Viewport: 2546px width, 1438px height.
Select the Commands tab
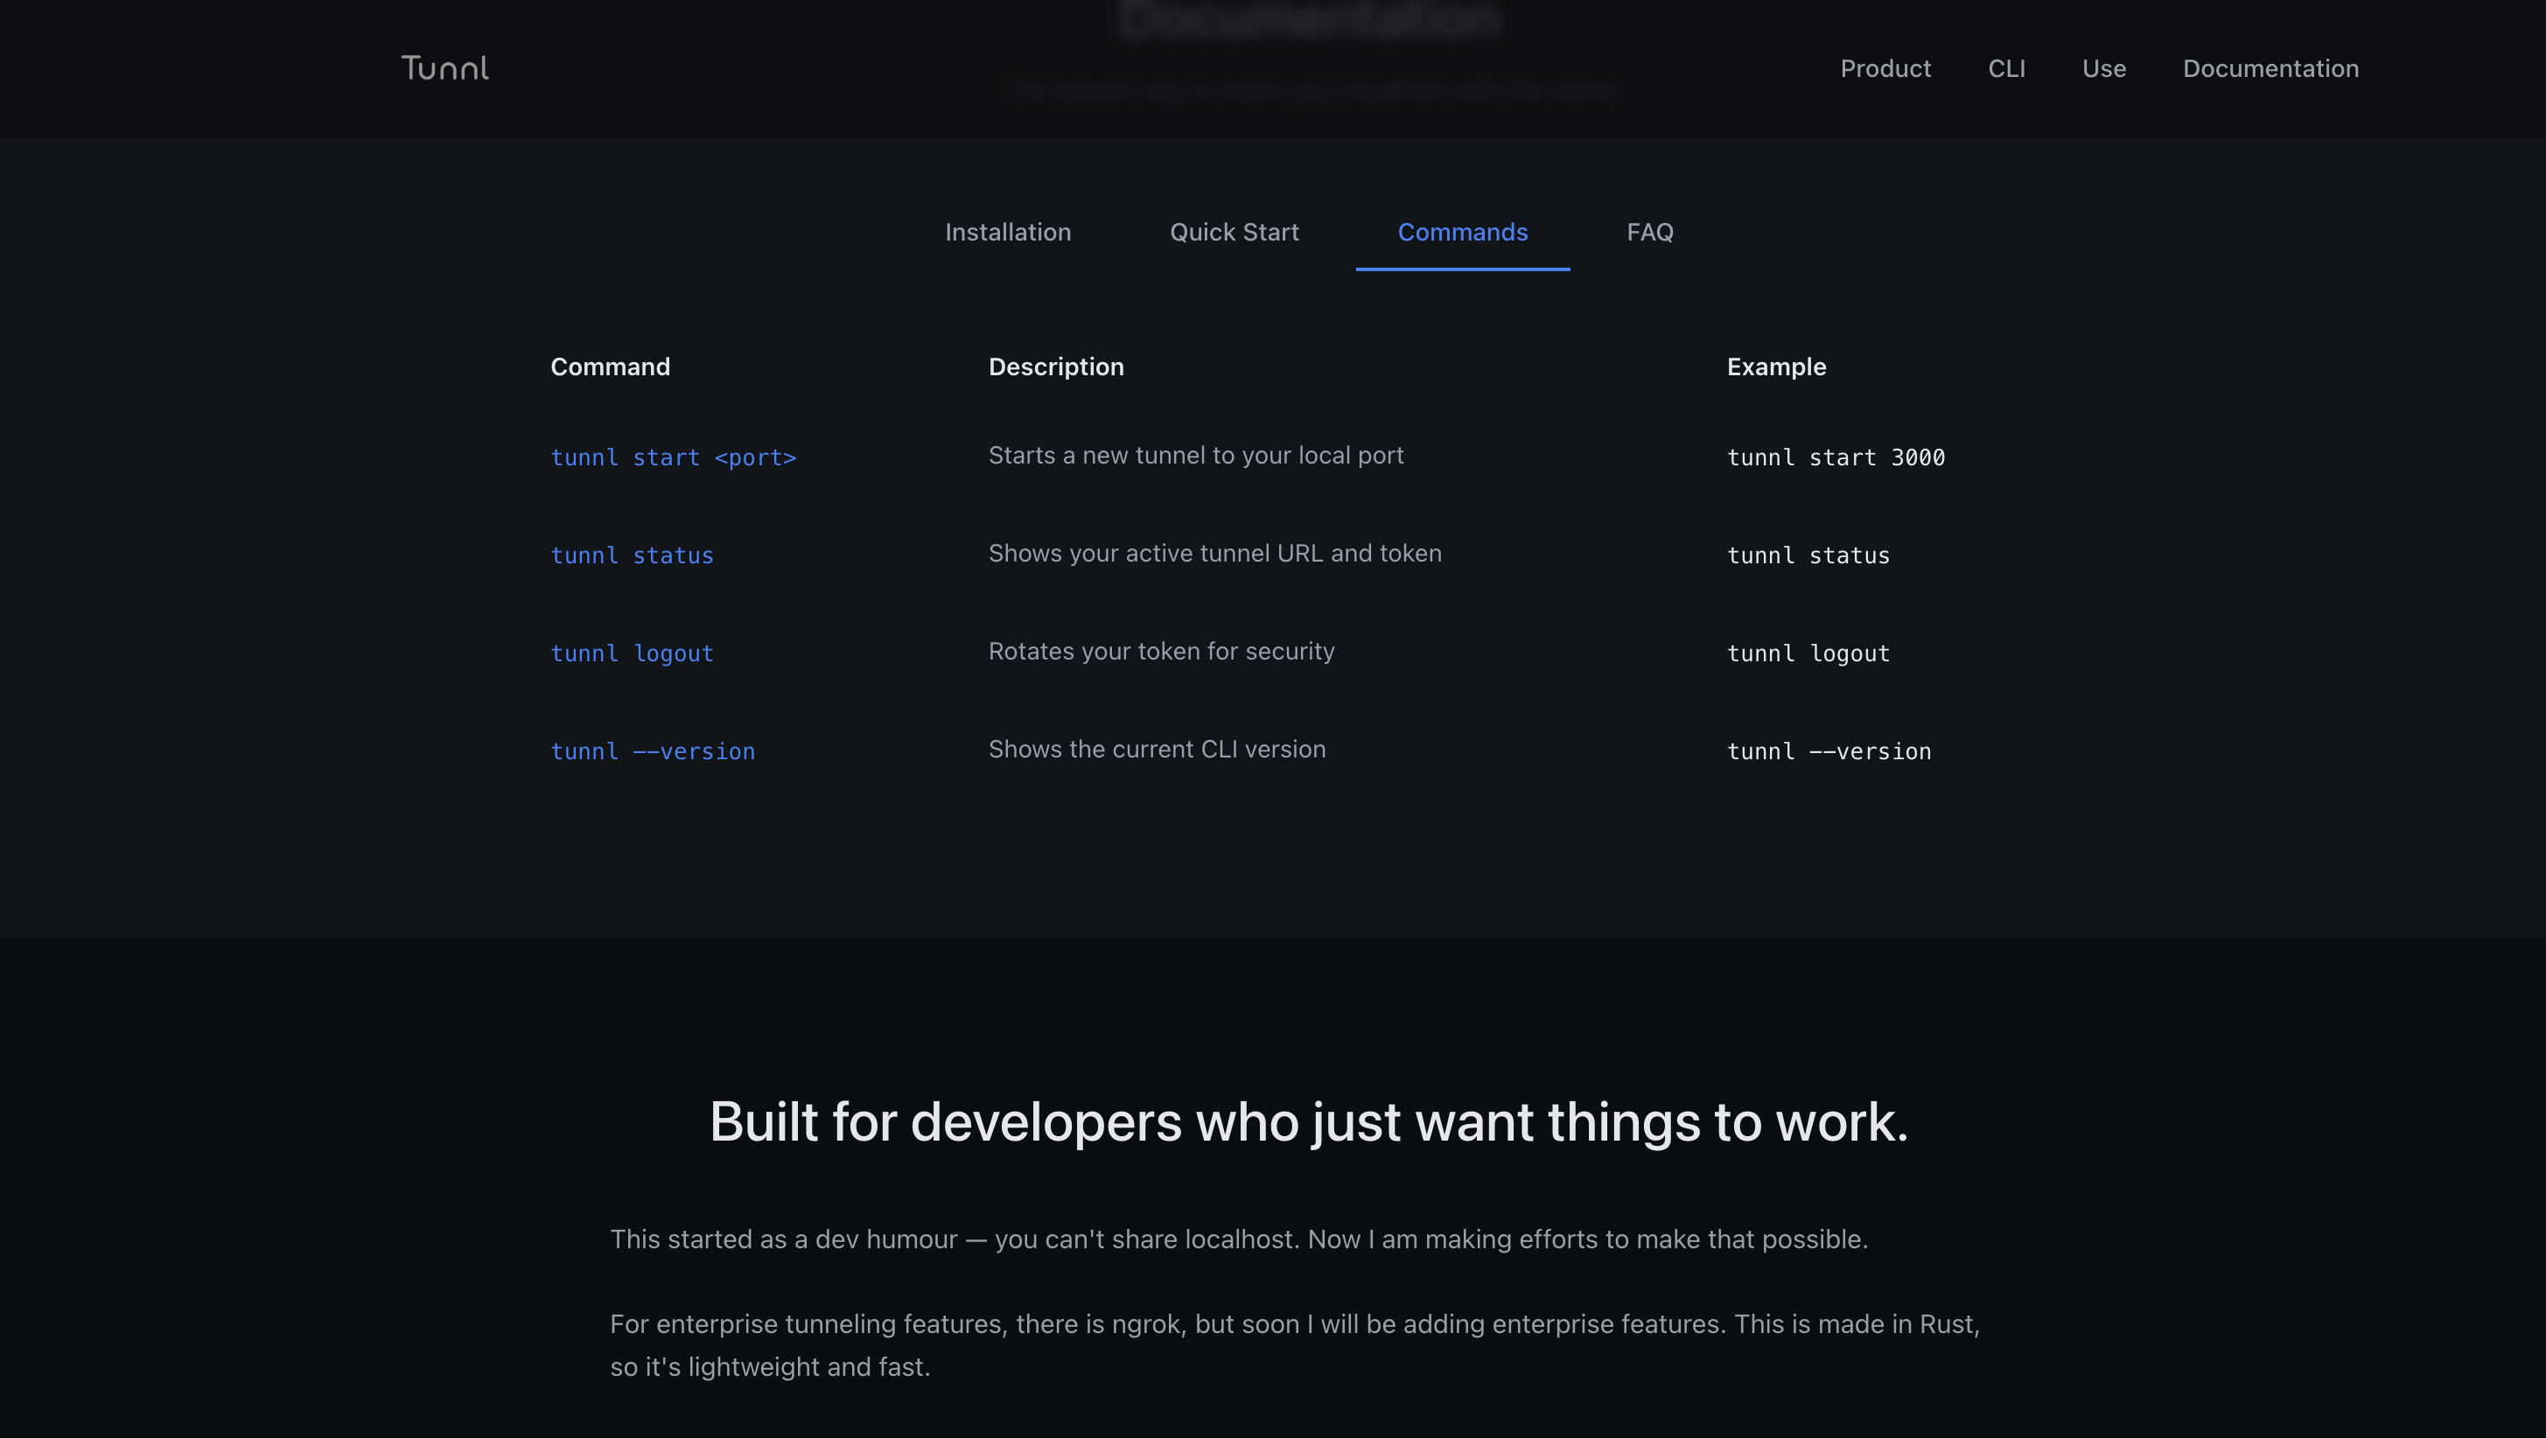[1463, 233]
